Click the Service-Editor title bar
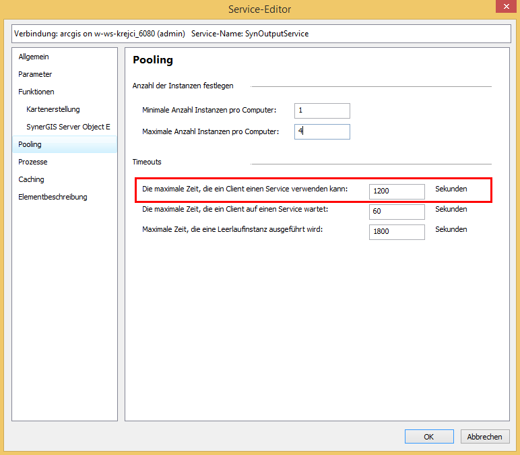Viewport: 520px width, 455px height. click(259, 9)
